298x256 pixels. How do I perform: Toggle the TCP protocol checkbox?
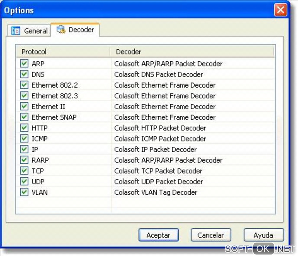coord(24,171)
